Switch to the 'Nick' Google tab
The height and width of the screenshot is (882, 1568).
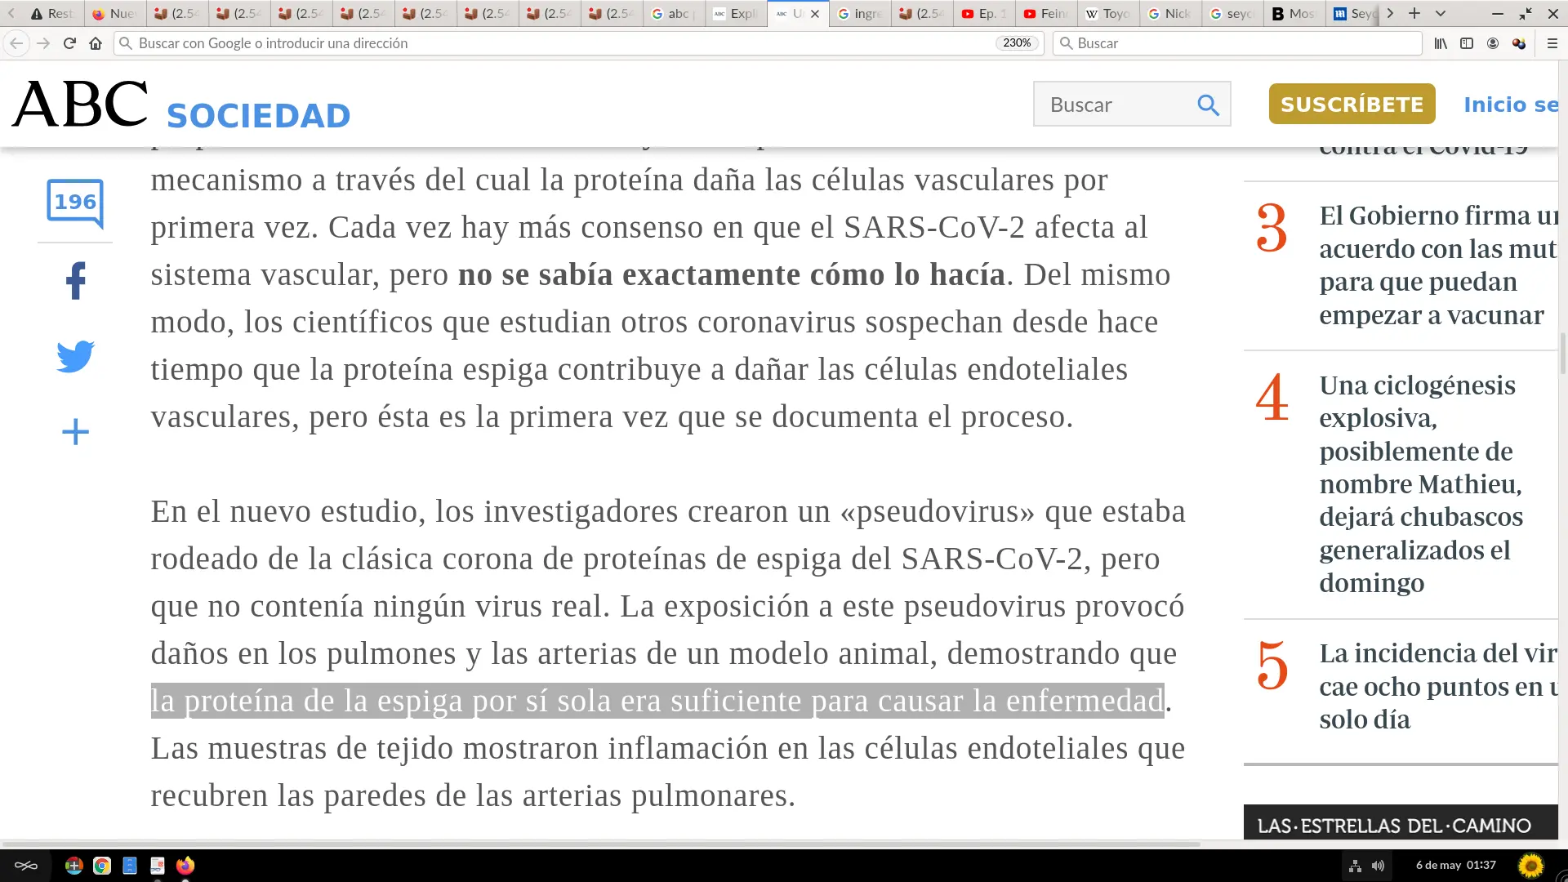[1169, 13]
